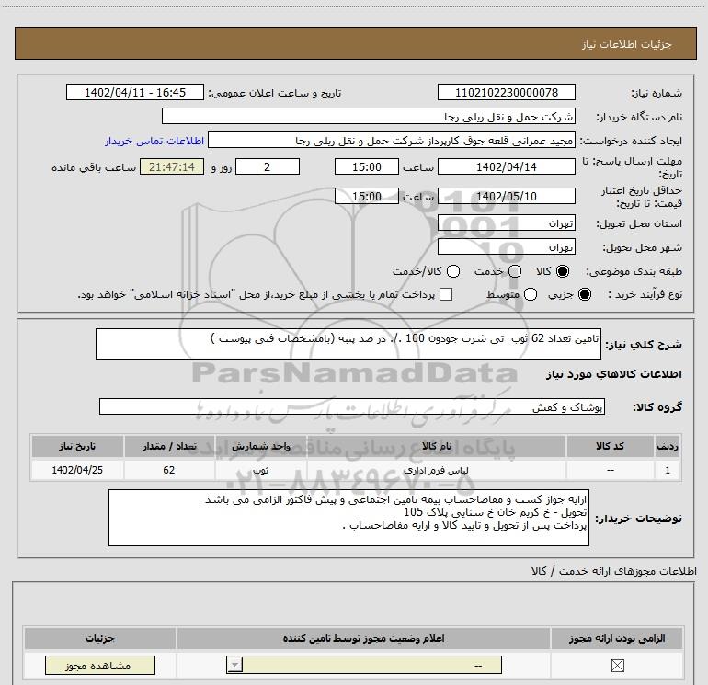Click the price validity date 1402/05/10
Screen dimensions: 708x685
pyautogui.click(x=506, y=197)
